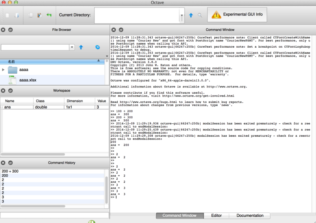
Task: Open File Browser options small triangle
Action: pos(107,56)
